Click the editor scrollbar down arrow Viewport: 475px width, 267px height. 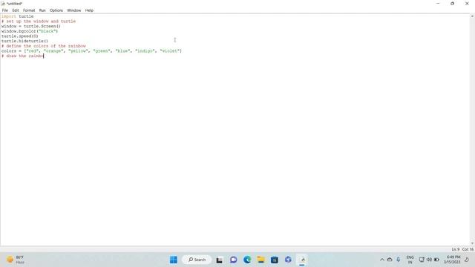click(473, 243)
